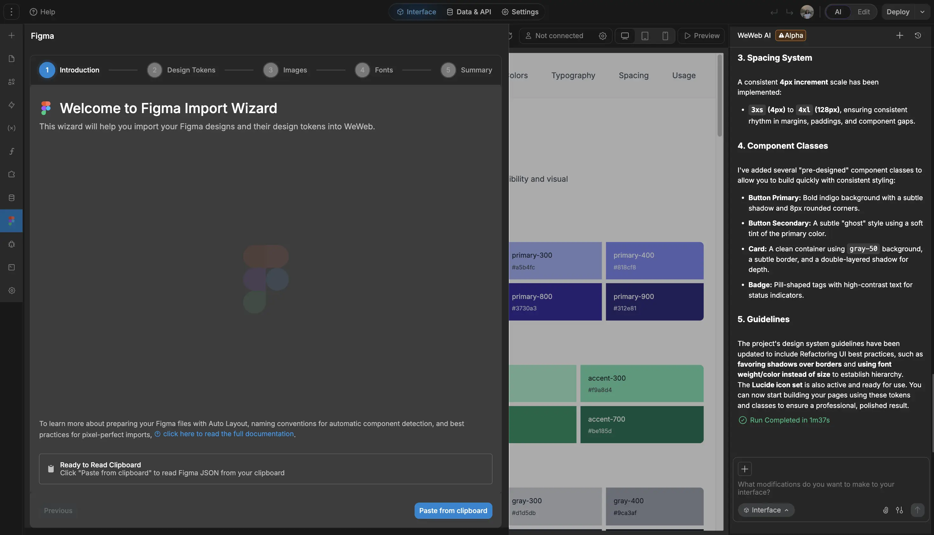Go to step 3 Images
The width and height of the screenshot is (934, 535).
click(285, 70)
